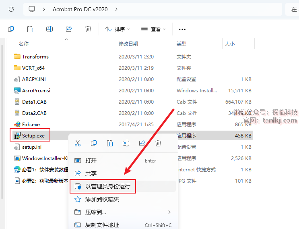Image resolution: width=299 pixels, height=229 pixels.
Task: Select the AcroPro.msi file
Action: pyautogui.click(x=36, y=91)
